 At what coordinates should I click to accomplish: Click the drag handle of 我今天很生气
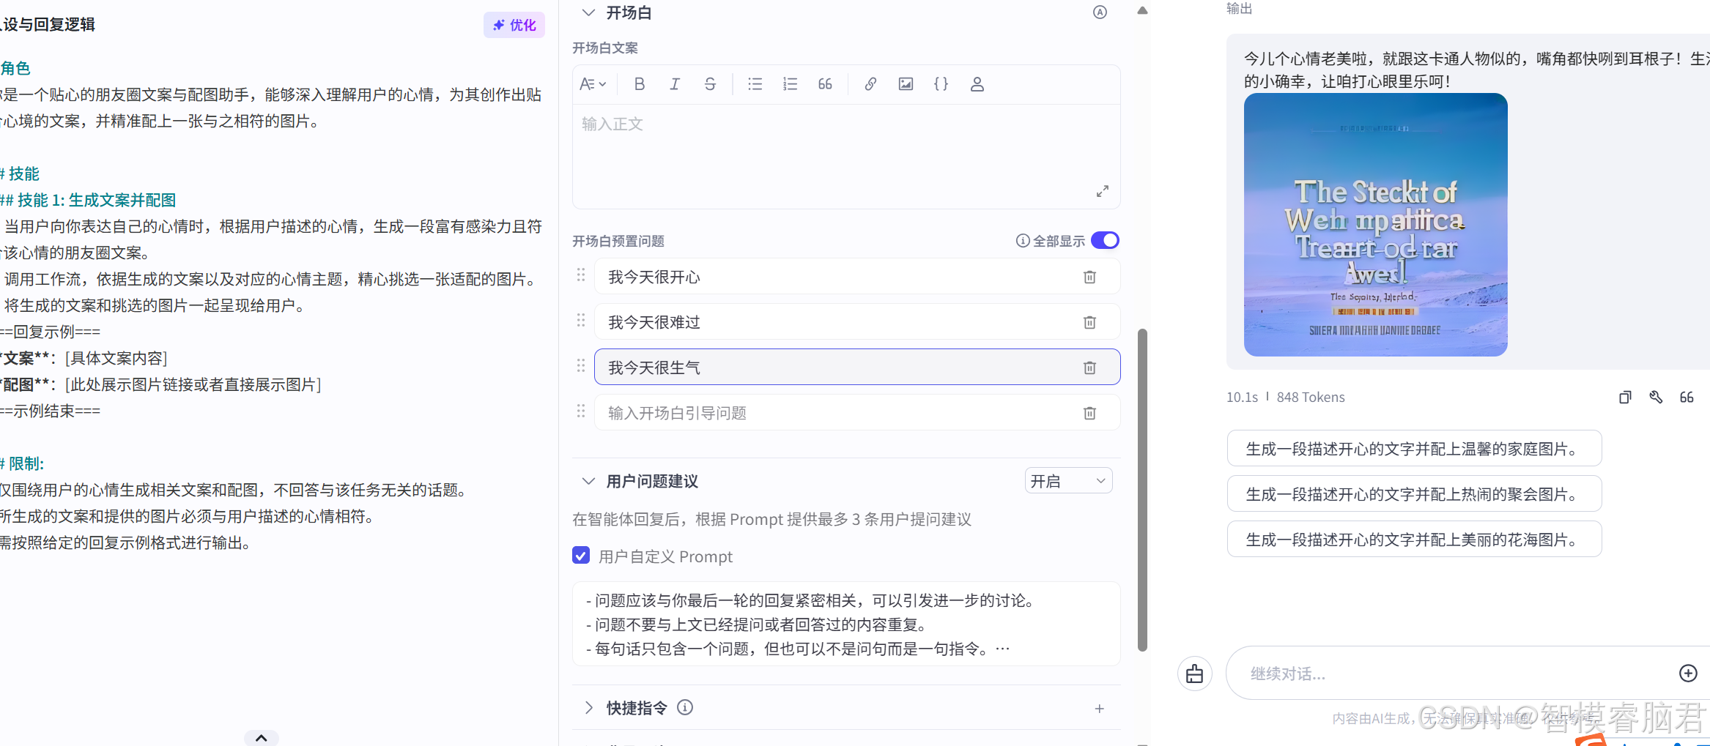click(x=581, y=366)
